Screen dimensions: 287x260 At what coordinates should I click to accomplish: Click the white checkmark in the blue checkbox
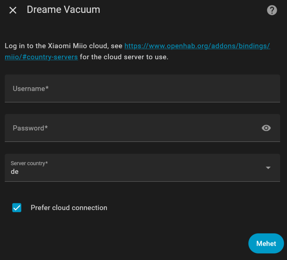(x=17, y=208)
